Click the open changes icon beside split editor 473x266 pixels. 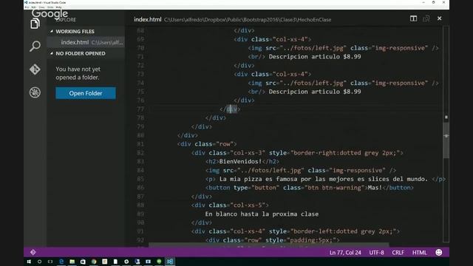tap(426, 18)
